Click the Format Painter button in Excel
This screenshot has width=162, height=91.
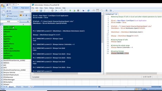pyautogui.click(x=12, y=16)
